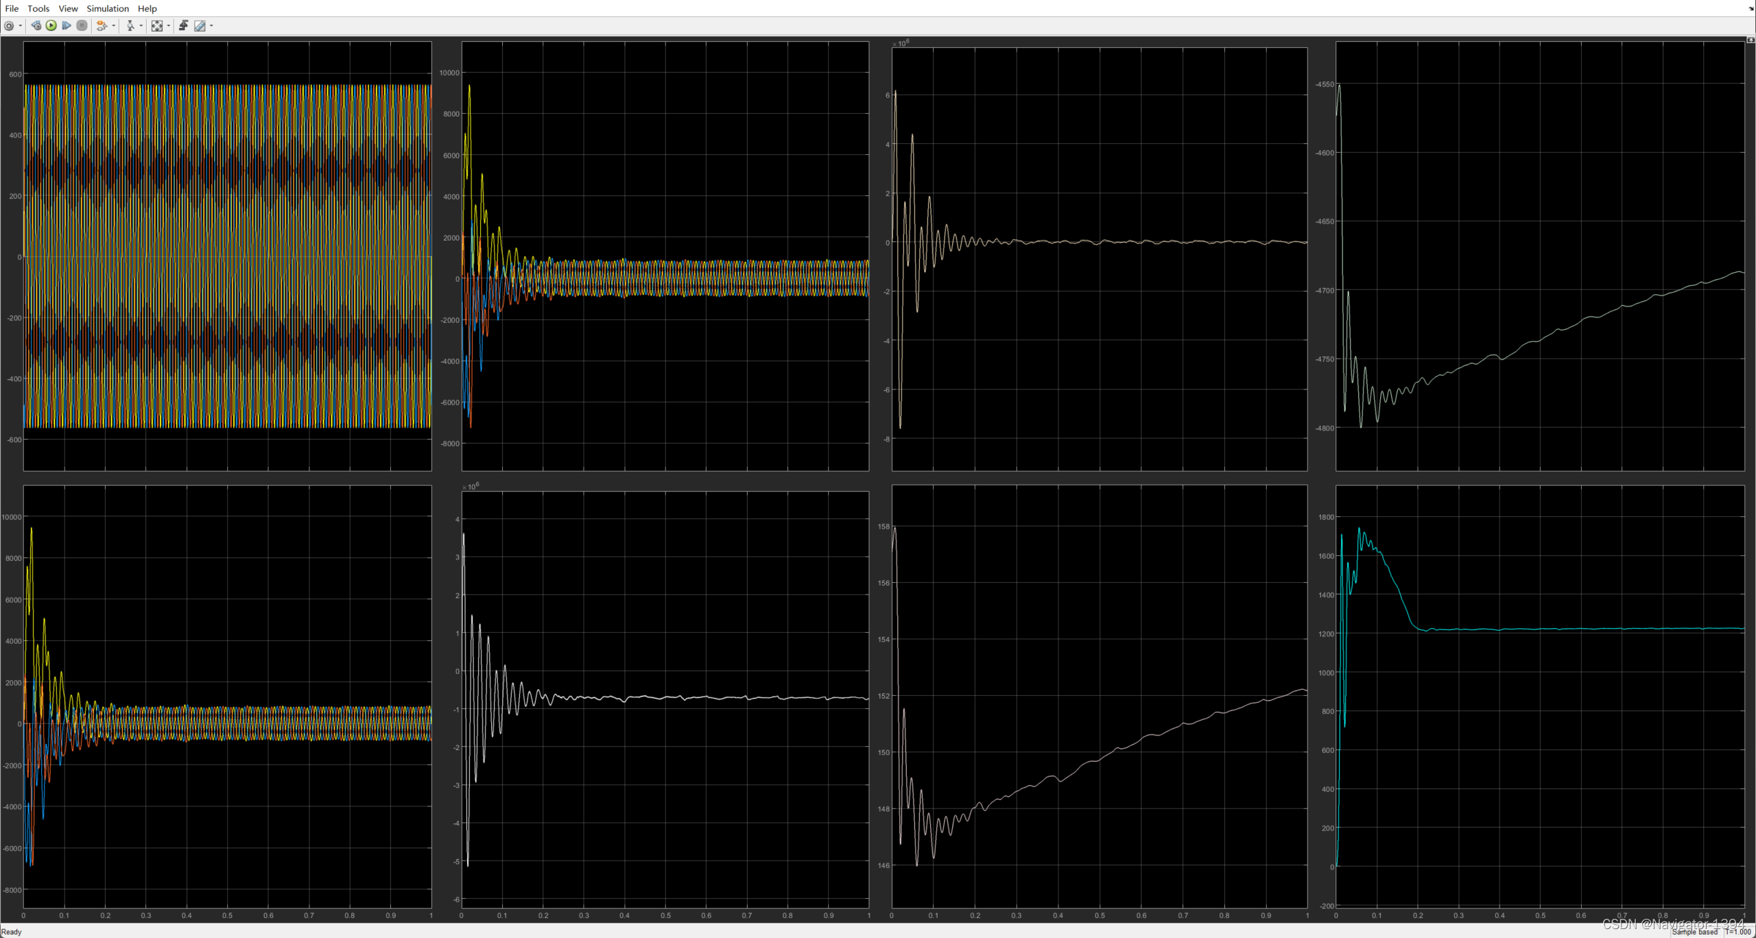
Task: Expand the Configuration Properties dropdown arrow
Action: click(20, 26)
